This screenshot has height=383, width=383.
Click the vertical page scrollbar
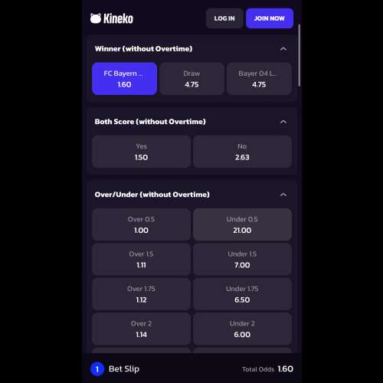tap(299, 55)
